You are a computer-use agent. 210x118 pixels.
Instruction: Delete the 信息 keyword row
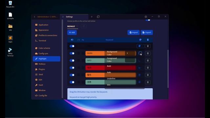[x=148, y=82]
